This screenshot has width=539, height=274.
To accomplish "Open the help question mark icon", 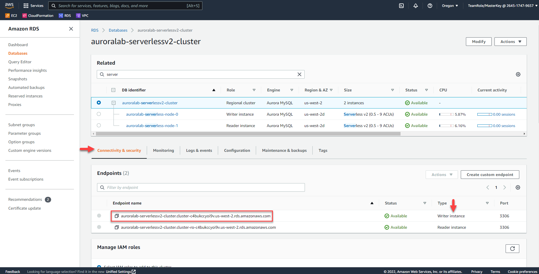I will (x=430, y=6).
